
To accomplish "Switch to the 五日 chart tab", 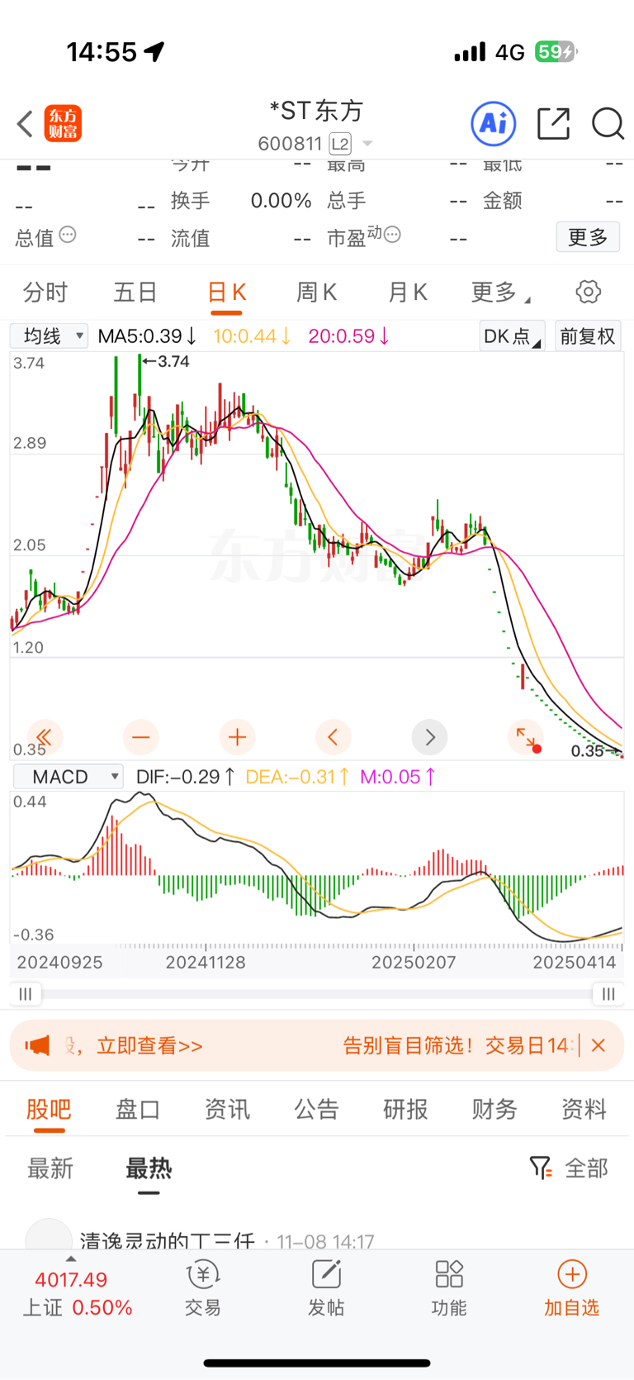I will (x=135, y=292).
